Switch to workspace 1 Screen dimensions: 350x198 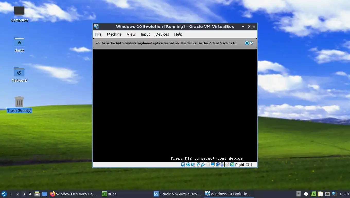pos(11,194)
